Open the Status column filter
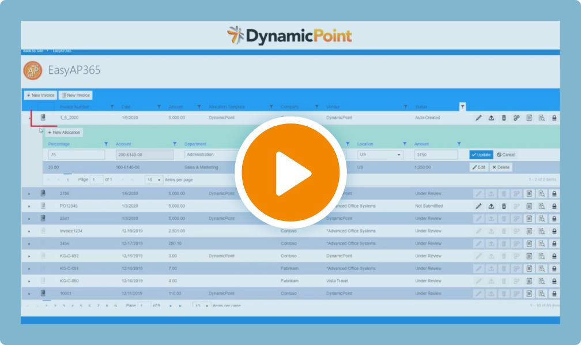This screenshot has height=345, width=581. (462, 107)
